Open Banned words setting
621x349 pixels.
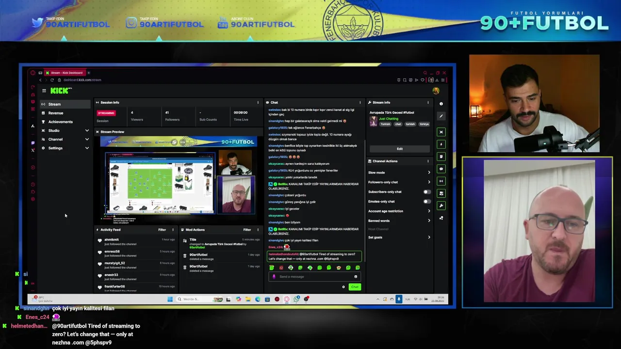[399, 221]
